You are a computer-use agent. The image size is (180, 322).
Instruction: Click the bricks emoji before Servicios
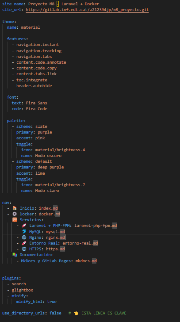tap(14, 219)
